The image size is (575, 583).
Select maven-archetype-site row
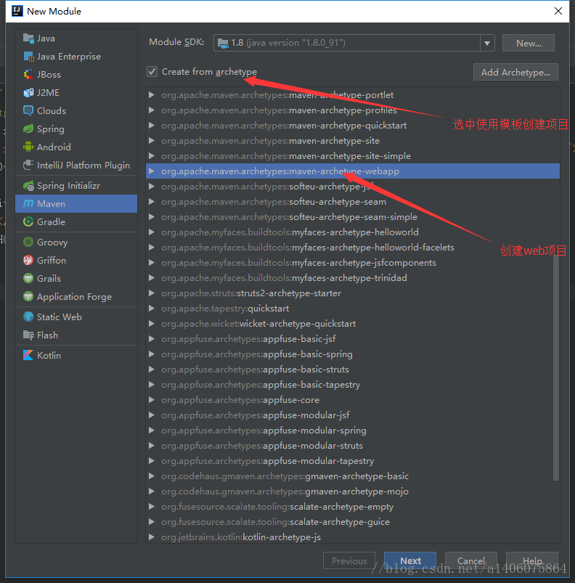click(x=353, y=141)
